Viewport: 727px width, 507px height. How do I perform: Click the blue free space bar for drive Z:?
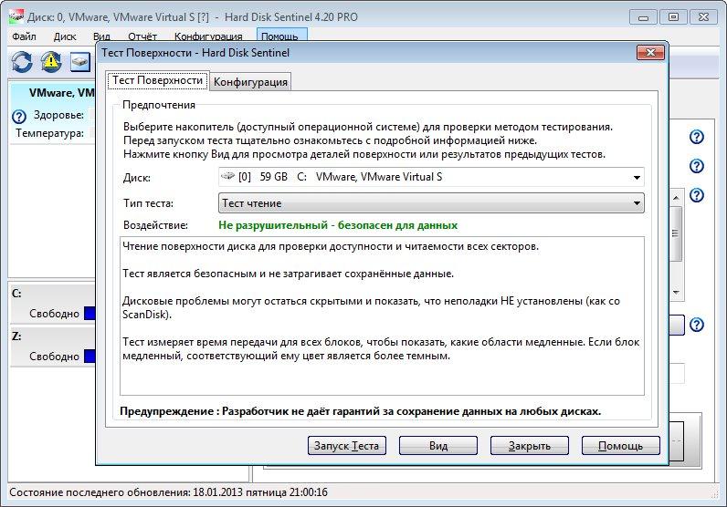tap(90, 356)
